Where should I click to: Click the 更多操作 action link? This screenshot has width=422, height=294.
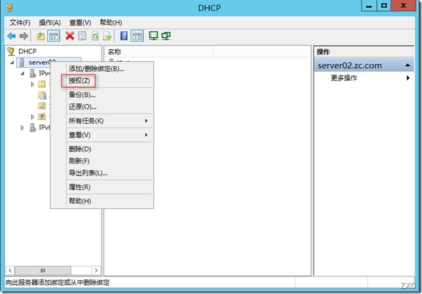(x=343, y=78)
